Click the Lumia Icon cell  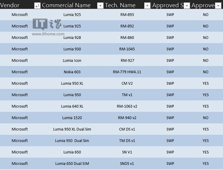[x=72, y=60]
